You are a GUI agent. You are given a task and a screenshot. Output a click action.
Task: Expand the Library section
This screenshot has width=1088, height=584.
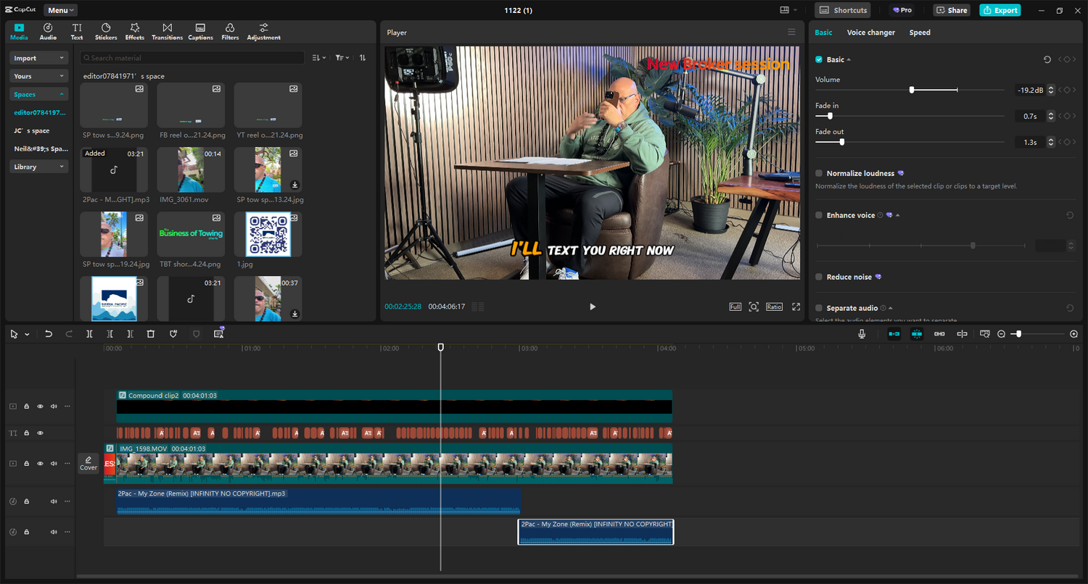point(38,167)
